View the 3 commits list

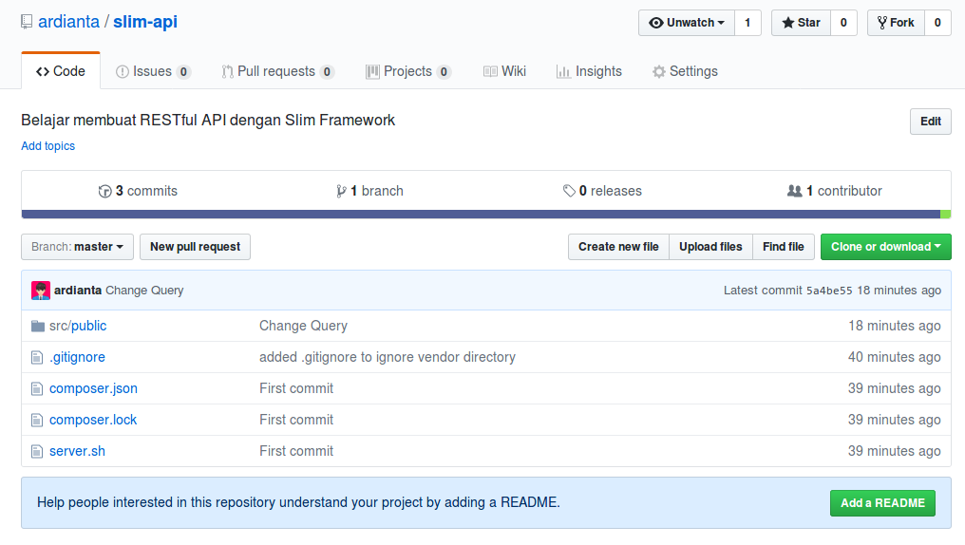138,191
